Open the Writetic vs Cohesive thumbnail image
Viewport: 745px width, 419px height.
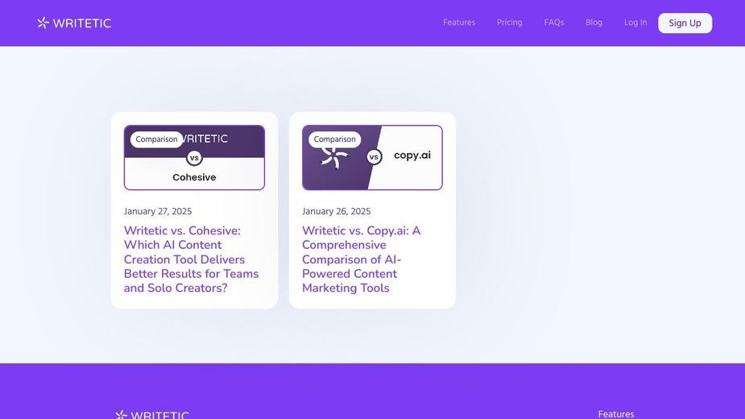194,157
